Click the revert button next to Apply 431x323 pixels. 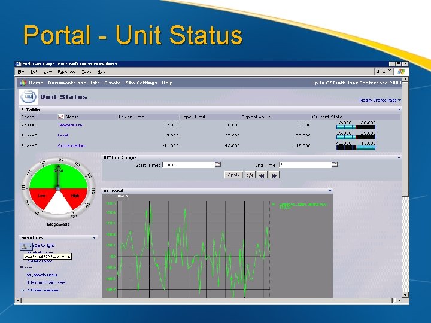[250, 175]
